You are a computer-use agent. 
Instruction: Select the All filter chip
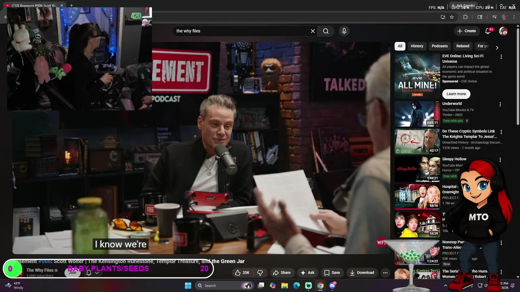pos(400,46)
